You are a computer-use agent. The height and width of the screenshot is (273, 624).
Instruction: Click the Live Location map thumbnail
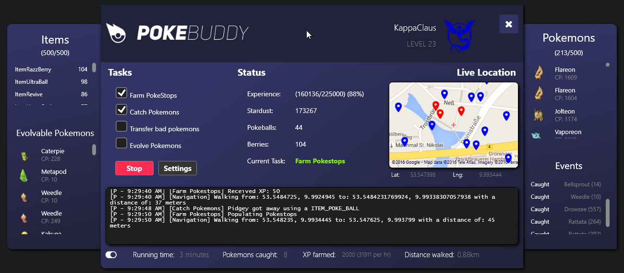click(x=454, y=125)
